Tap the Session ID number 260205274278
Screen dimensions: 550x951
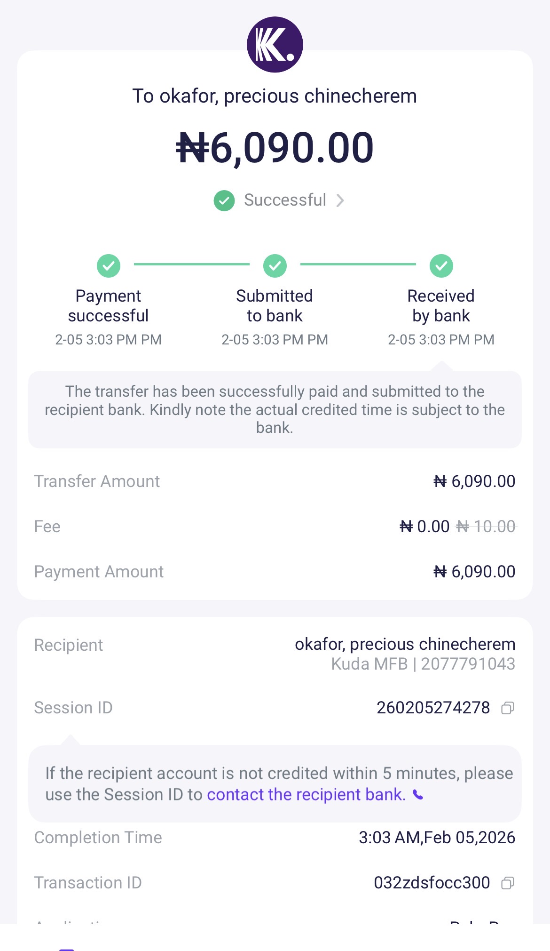click(x=433, y=708)
